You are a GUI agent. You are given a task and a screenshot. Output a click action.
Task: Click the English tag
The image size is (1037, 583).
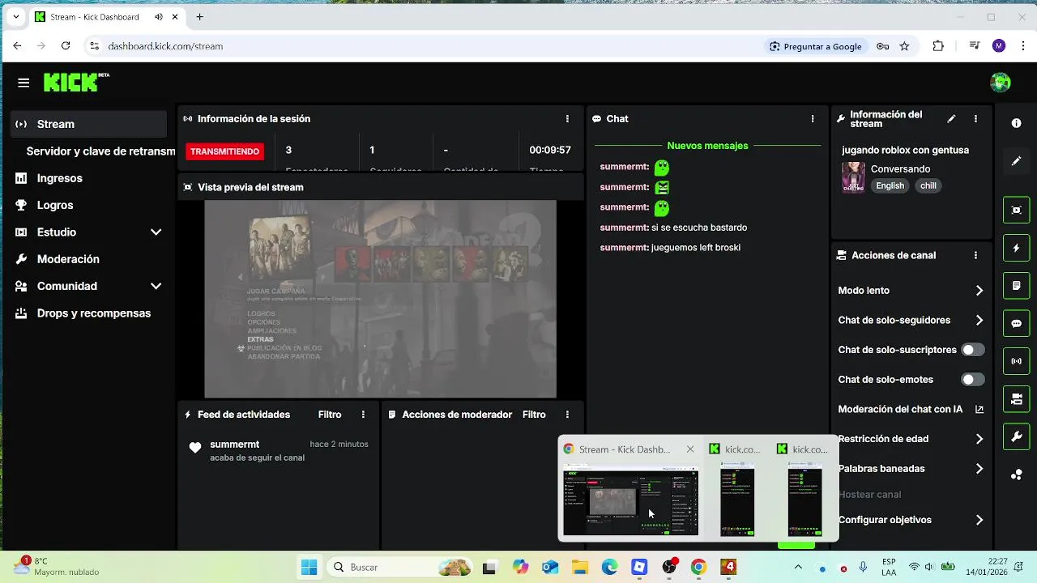click(890, 185)
